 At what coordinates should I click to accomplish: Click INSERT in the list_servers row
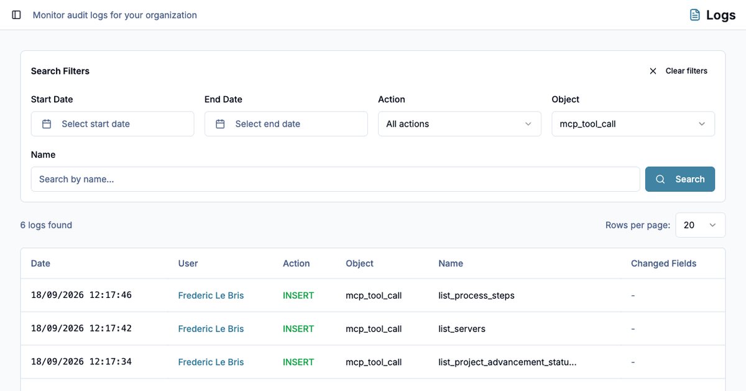coord(298,329)
